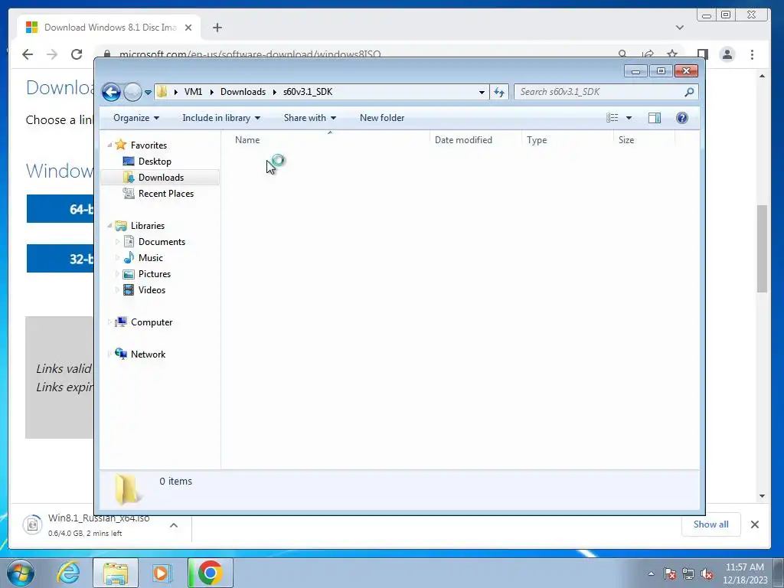784x588 pixels.
Task: Sort by the Date modified column
Action: (475, 140)
